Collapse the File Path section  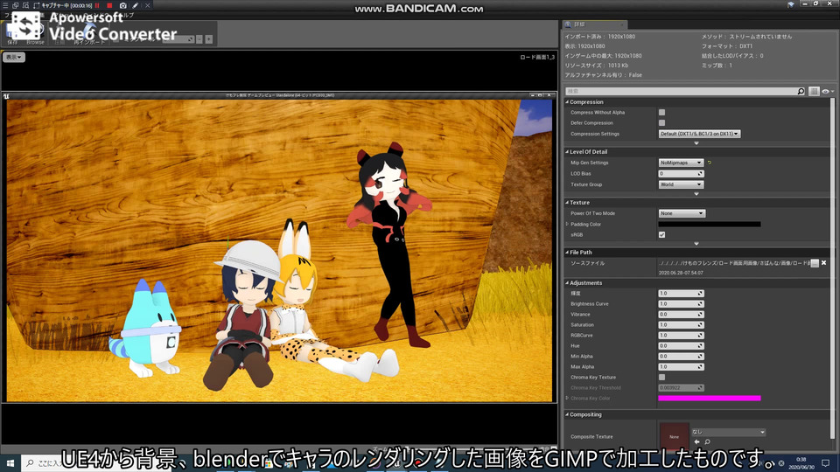tap(567, 252)
